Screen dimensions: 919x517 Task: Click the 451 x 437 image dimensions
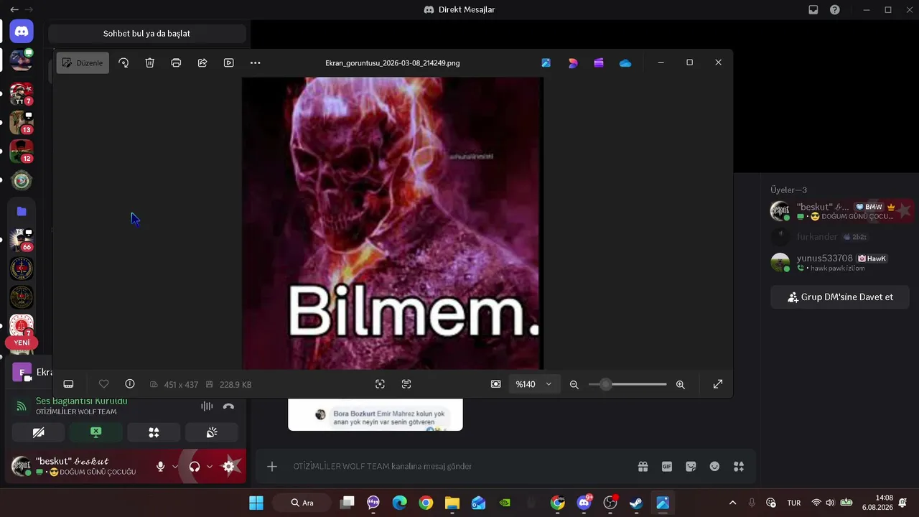pos(181,385)
